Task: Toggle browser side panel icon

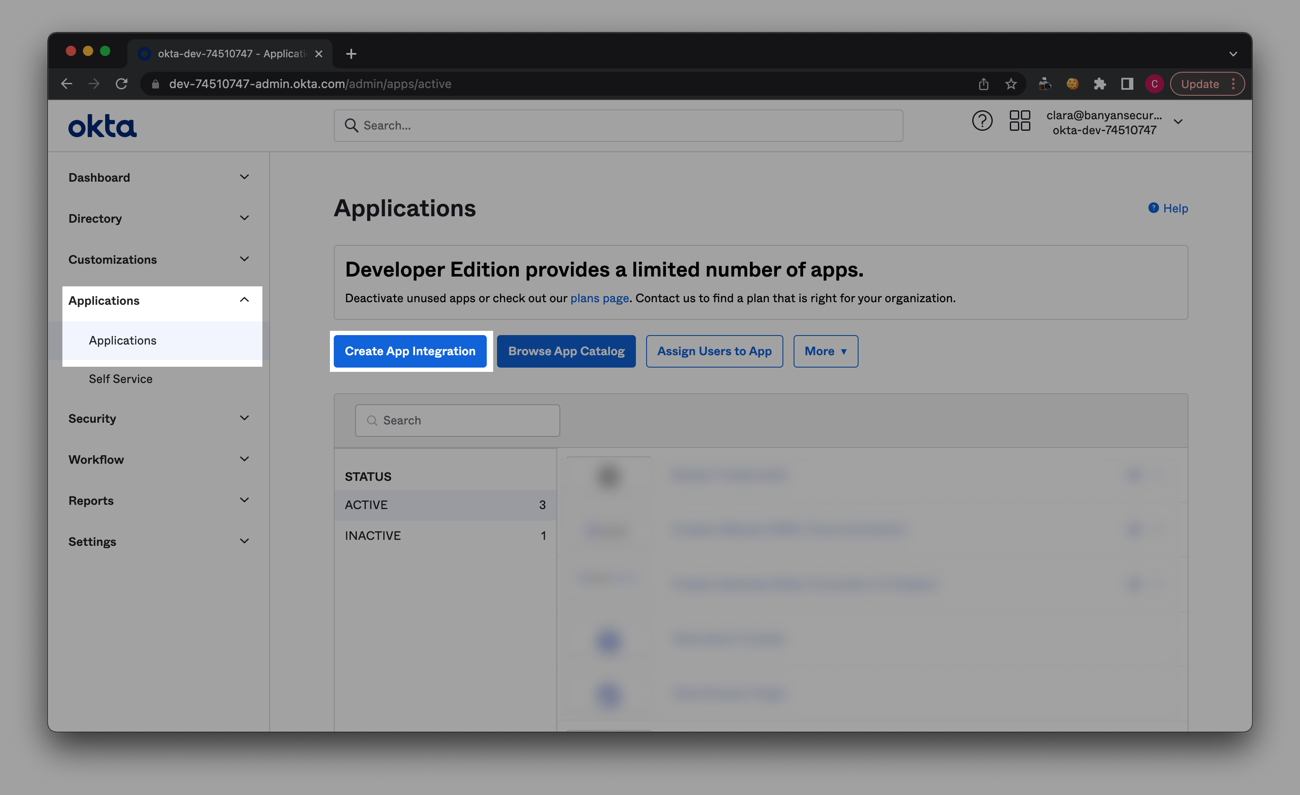Action: [1127, 84]
